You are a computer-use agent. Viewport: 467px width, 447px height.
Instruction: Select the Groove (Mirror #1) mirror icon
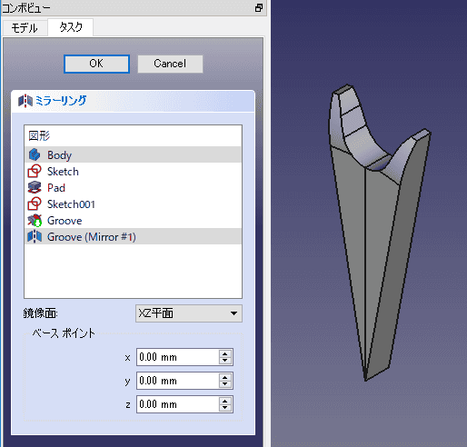[35, 237]
